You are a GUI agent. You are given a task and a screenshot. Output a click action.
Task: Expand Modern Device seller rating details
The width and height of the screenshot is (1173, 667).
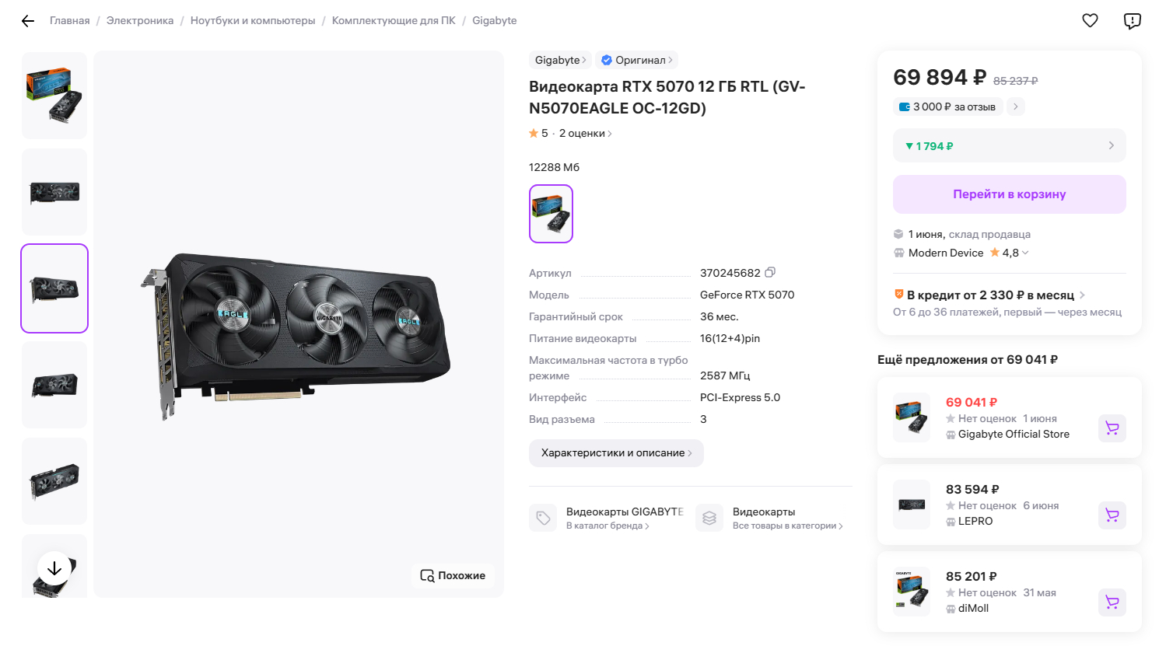tap(1025, 253)
